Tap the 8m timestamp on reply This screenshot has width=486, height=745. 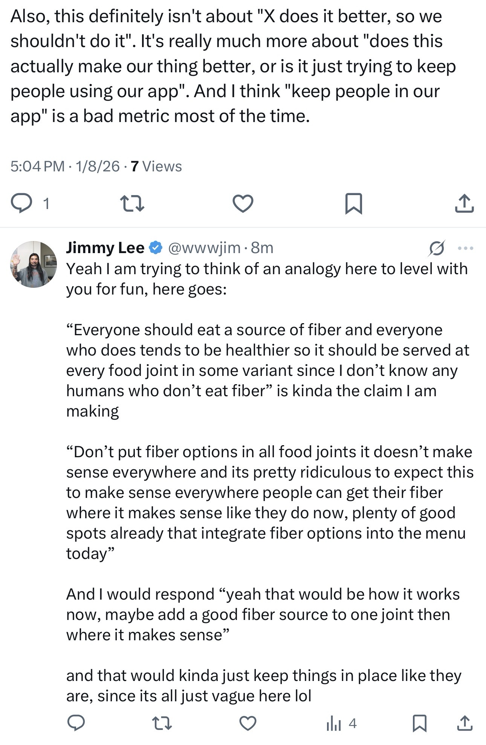pyautogui.click(x=262, y=248)
